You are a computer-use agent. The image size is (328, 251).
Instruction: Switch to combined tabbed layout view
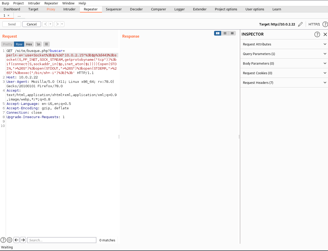click(x=232, y=33)
